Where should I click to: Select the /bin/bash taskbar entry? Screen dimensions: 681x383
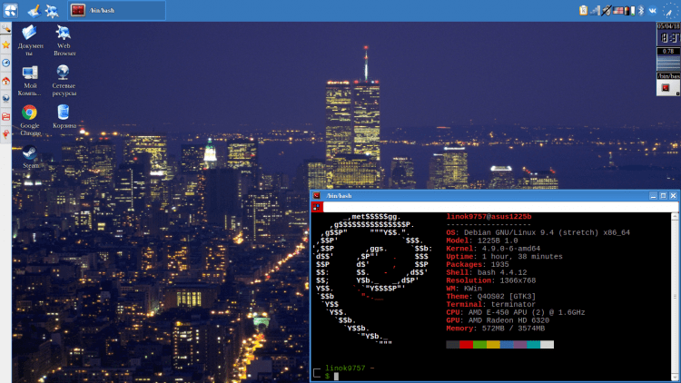click(116, 10)
